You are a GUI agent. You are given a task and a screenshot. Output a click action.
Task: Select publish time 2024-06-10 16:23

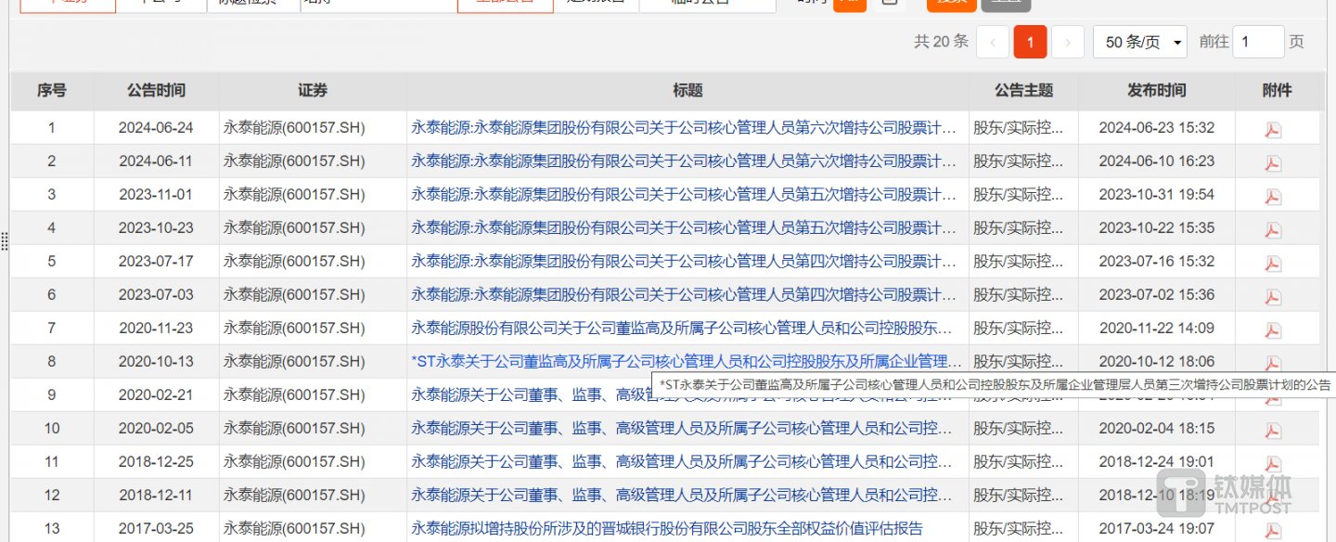click(1156, 161)
